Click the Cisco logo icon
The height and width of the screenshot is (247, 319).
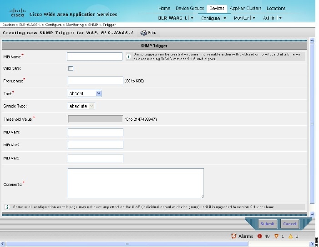pos(17,12)
